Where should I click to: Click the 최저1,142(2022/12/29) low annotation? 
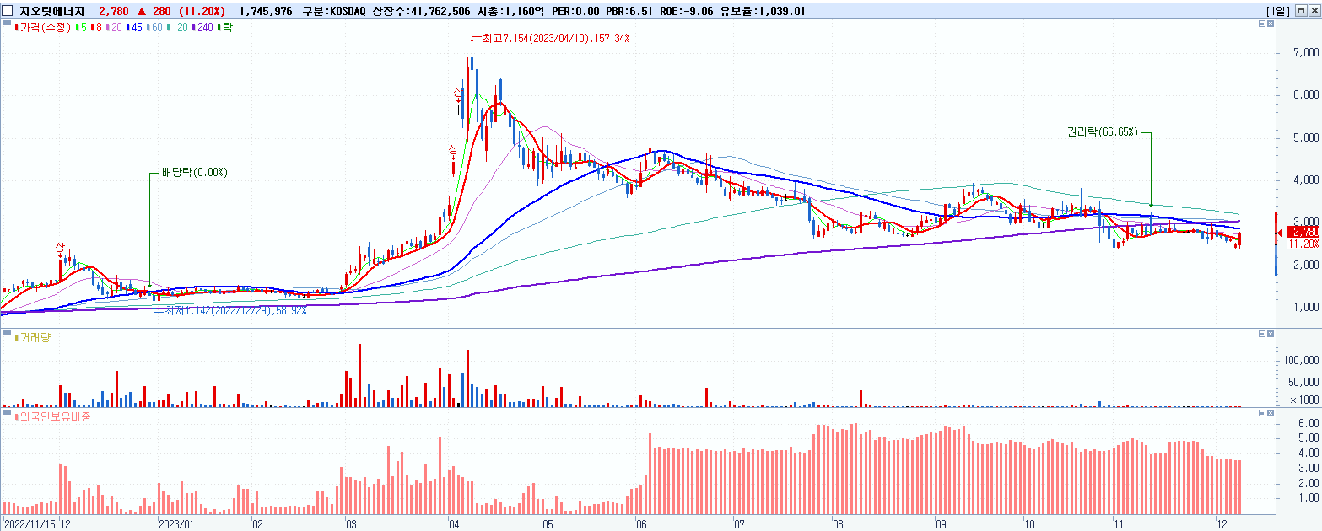(235, 311)
